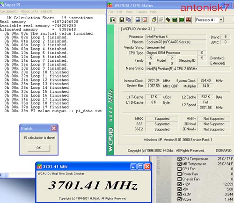This screenshot has width=234, height=203.
Task: Open the Processor #1 dropdown
Action: coord(221,20)
